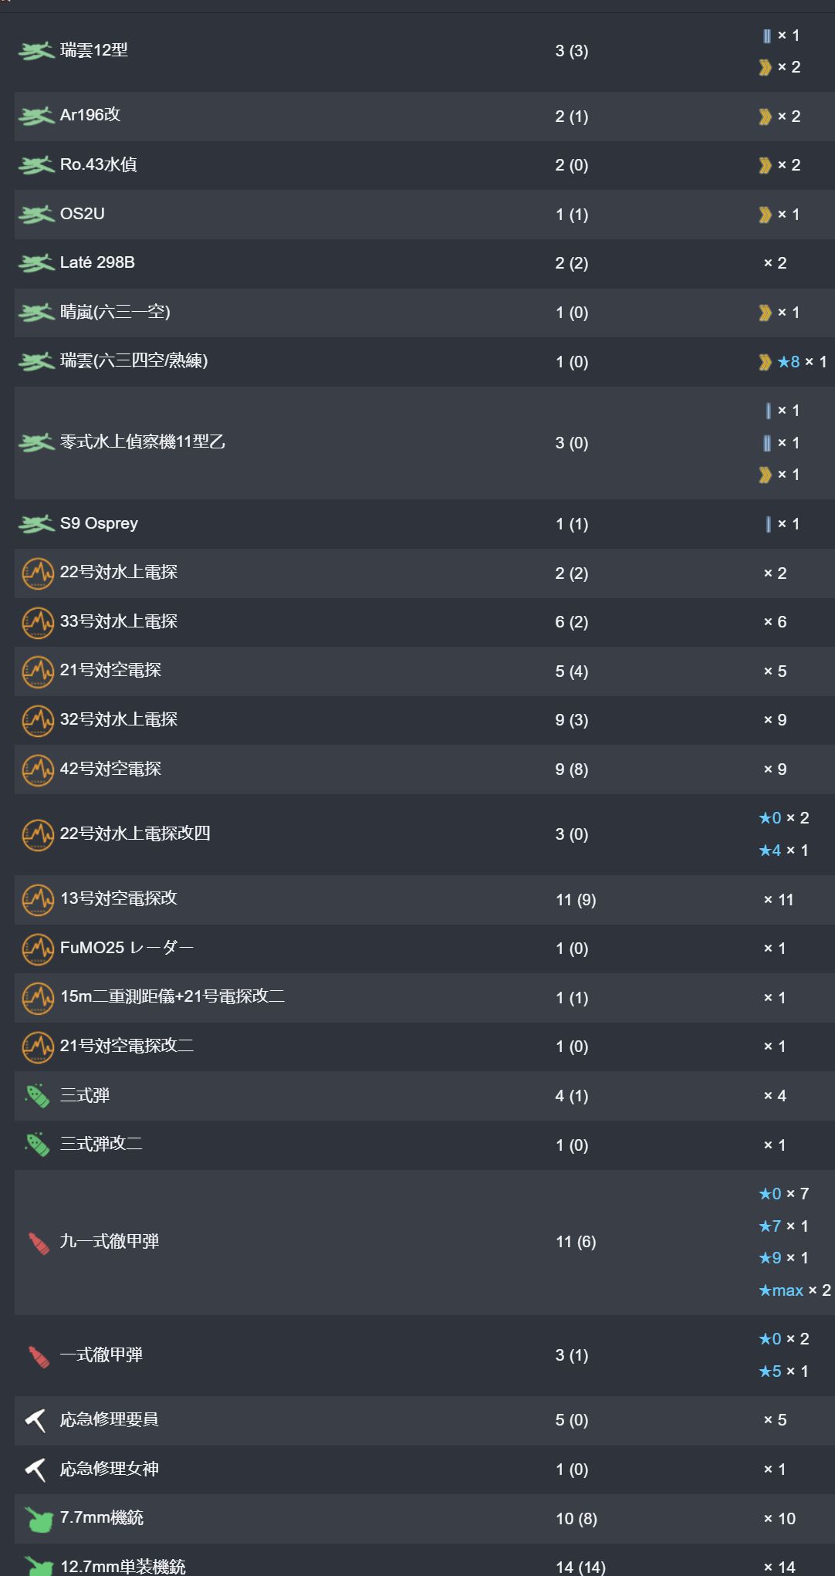The image size is (835, 1576).
Task: Select the Laté 298B equipment name
Action: click(97, 262)
